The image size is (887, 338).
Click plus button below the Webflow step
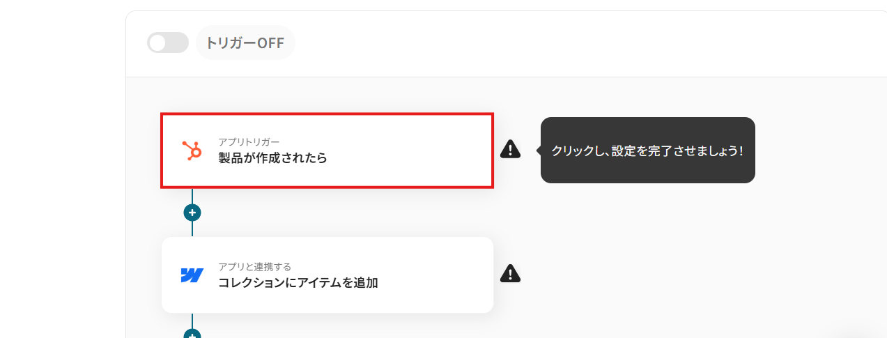pyautogui.click(x=192, y=335)
